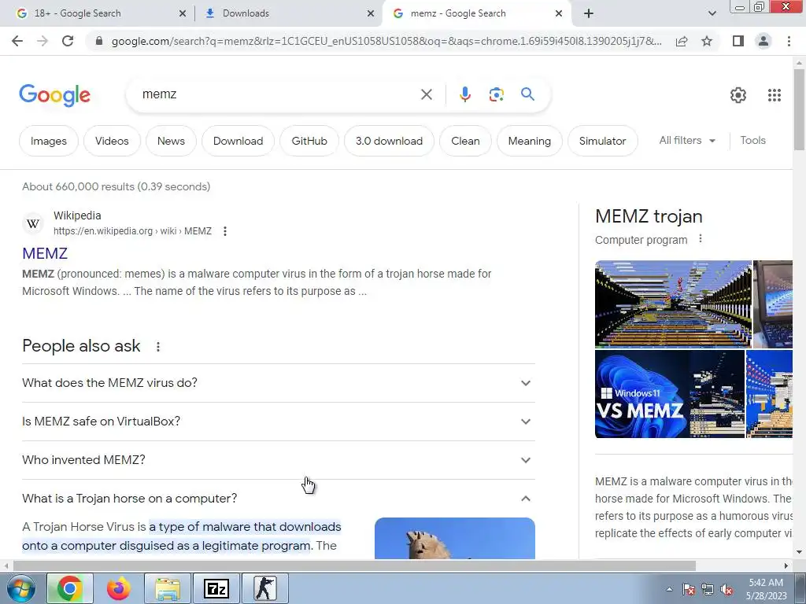
Task: Select the Meaning filter chip
Action: pyautogui.click(x=530, y=141)
